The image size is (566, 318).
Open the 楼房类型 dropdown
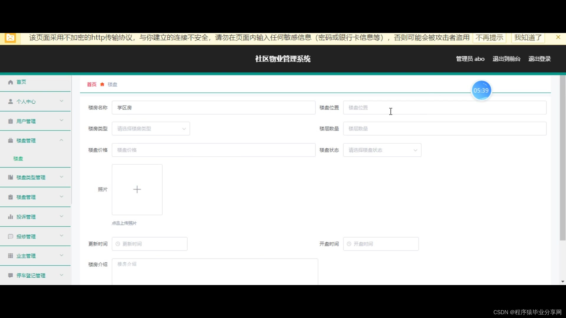(151, 129)
